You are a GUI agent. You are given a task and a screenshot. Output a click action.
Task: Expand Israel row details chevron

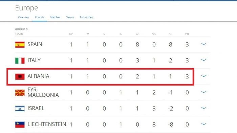pos(204,108)
